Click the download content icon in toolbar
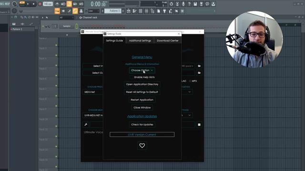Image resolution: width=305 pixels, height=171 pixels. [x=213, y=4]
